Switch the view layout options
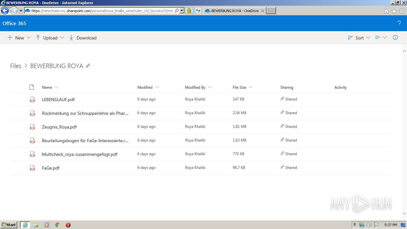407x229 pixels. pyautogui.click(x=381, y=38)
